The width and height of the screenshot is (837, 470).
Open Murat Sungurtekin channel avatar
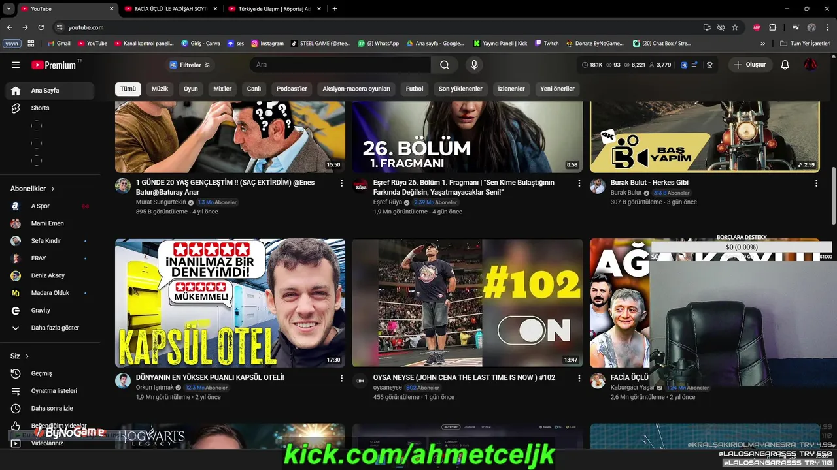123,185
